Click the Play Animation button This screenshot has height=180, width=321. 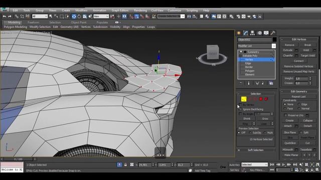(x=283, y=164)
